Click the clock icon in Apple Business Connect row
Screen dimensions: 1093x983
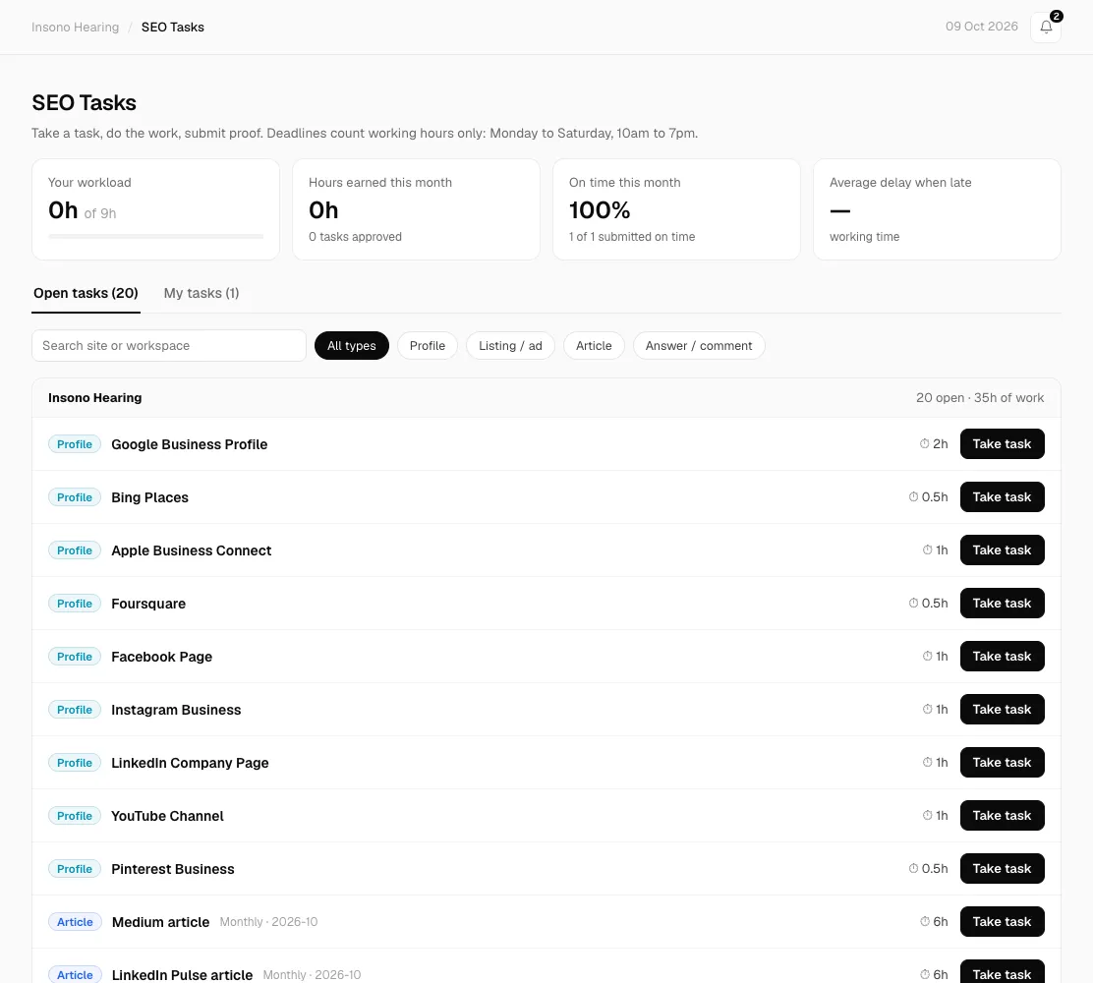click(x=927, y=550)
